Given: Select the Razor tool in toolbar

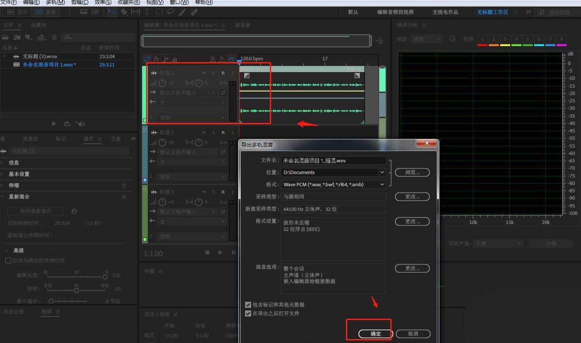Looking at the screenshot, I should point(124,12).
